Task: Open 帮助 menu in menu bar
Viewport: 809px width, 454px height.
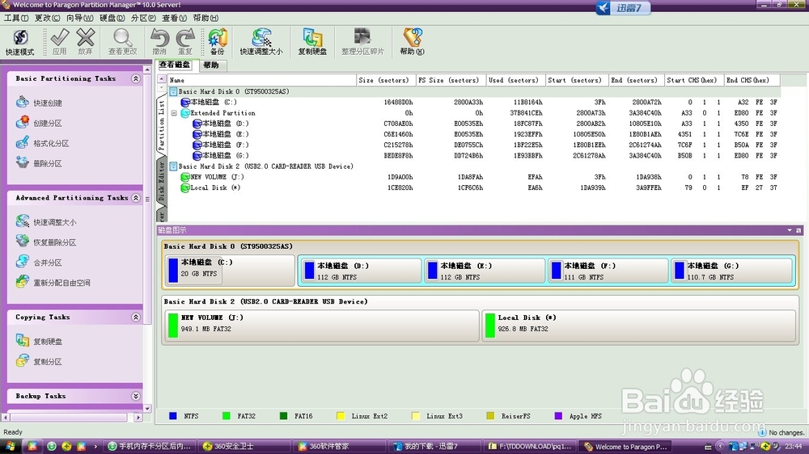Action: 205,18
